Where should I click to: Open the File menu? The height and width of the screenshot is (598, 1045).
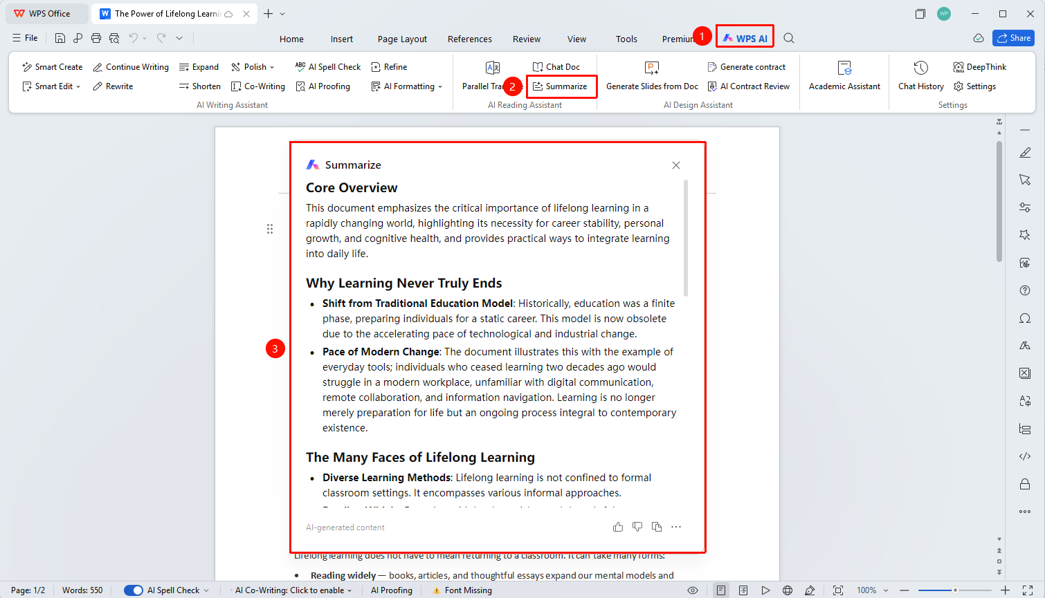(x=26, y=38)
